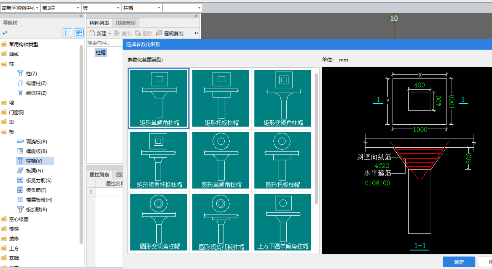Expand the 空心楼盖 folder
This screenshot has height=269, width=492.
click(4, 219)
